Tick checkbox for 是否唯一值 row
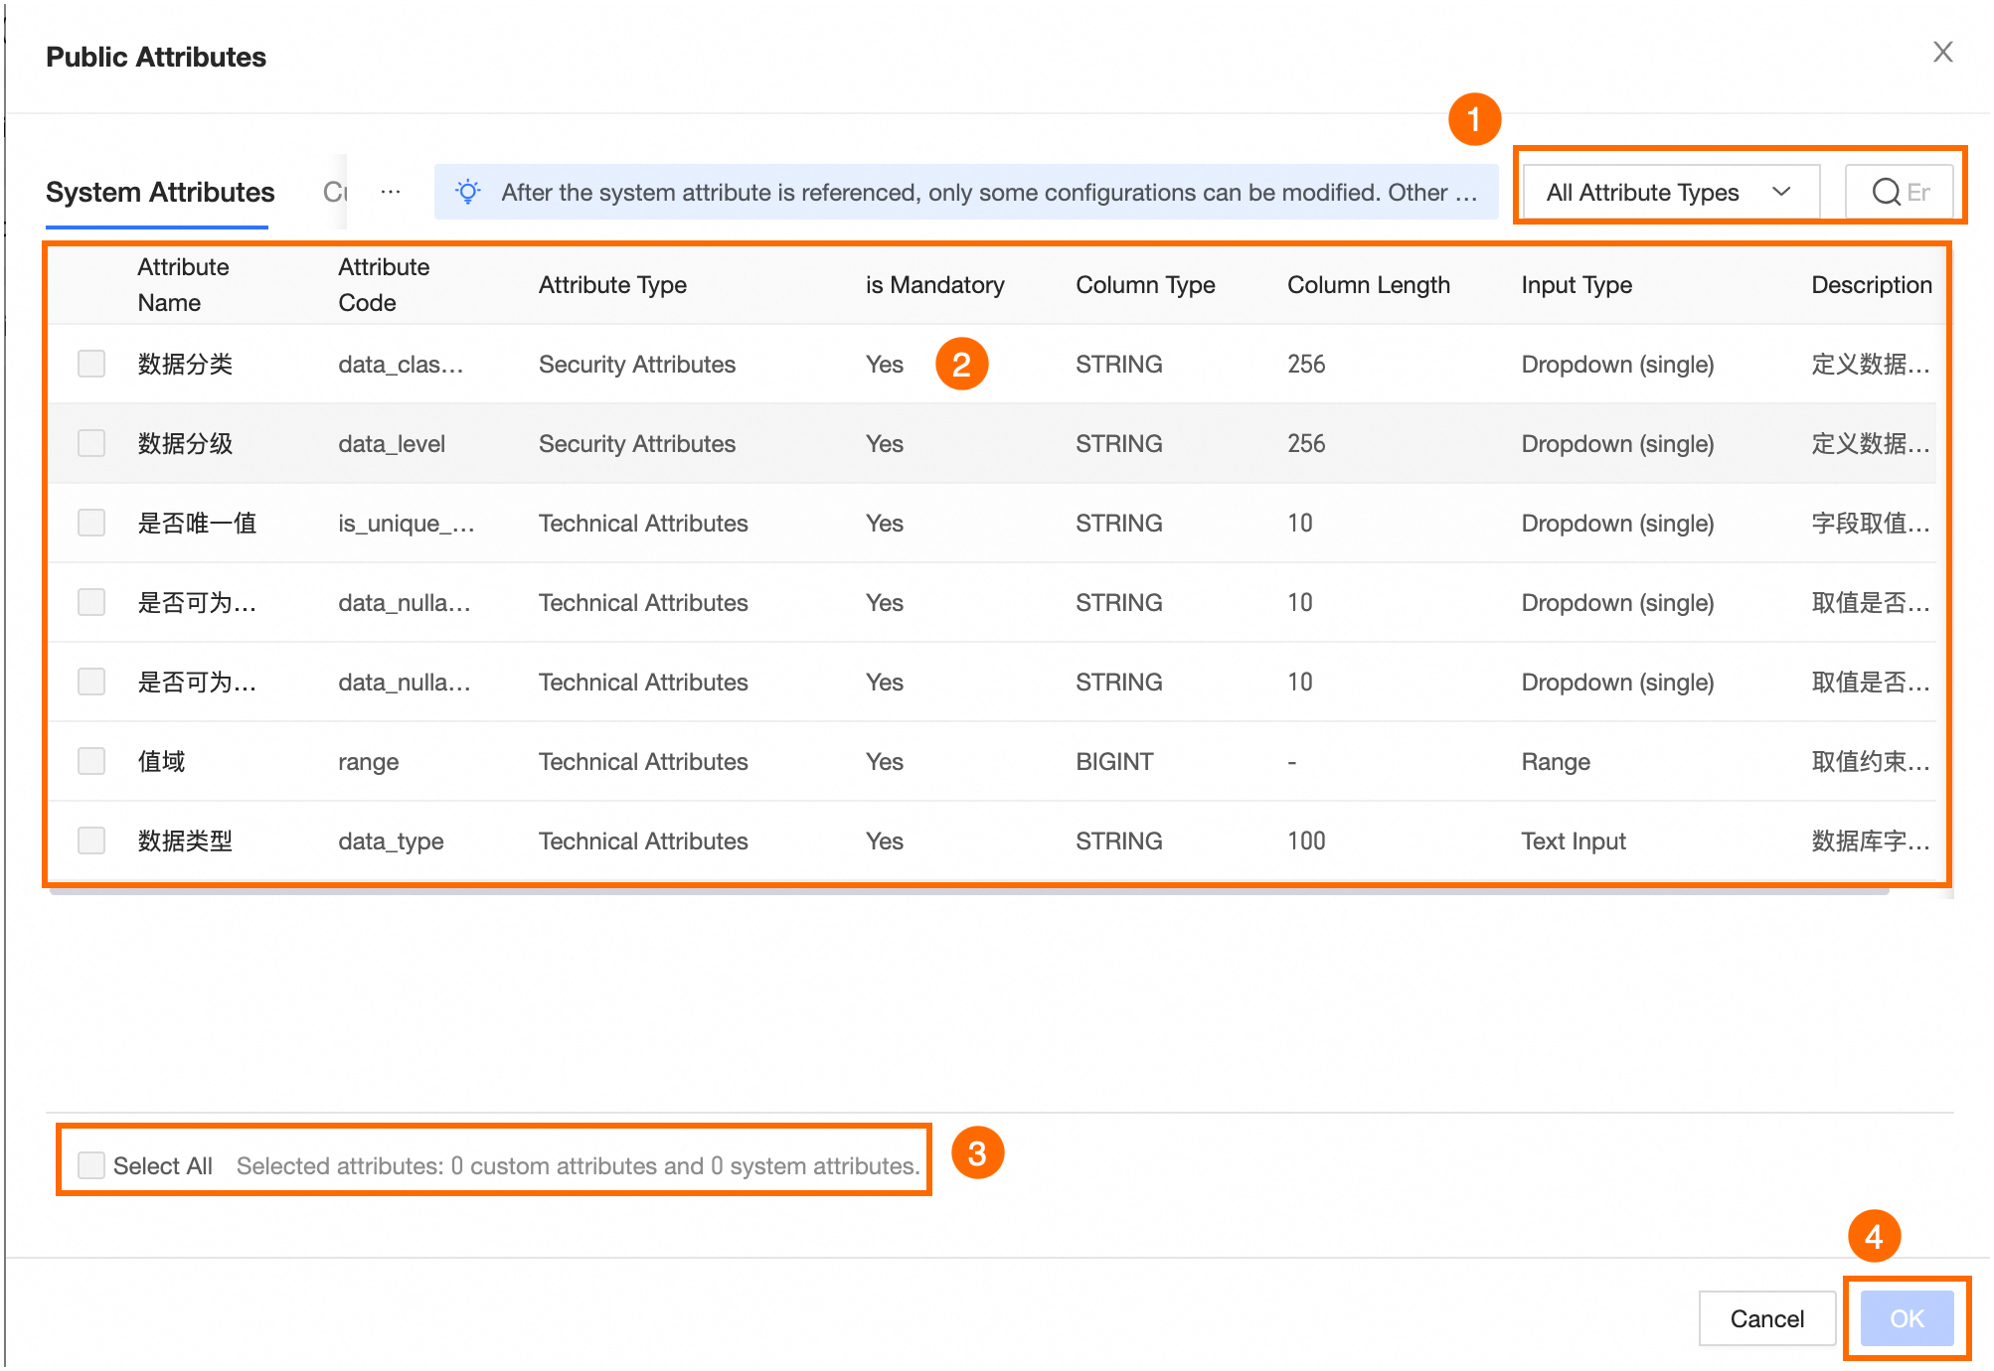 coord(91,523)
